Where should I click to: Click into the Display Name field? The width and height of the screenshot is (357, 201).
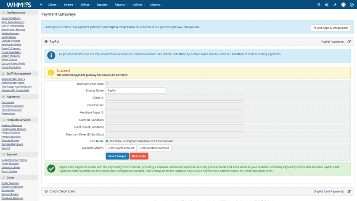pos(135,91)
